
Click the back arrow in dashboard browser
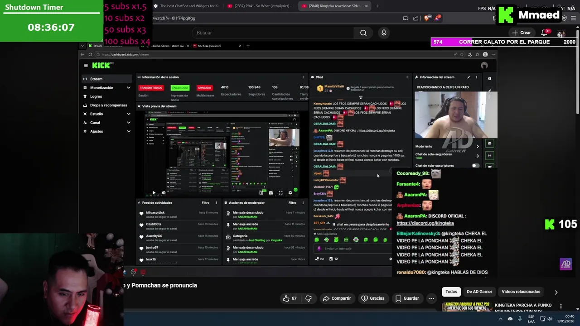[x=82, y=54]
